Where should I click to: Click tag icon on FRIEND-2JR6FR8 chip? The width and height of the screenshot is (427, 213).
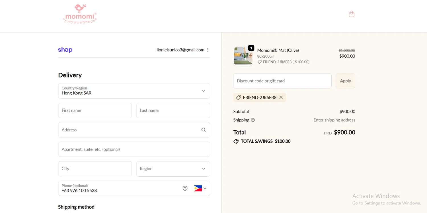pyautogui.click(x=239, y=97)
